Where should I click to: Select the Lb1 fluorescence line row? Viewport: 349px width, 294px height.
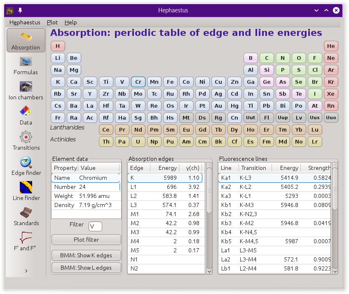click(x=274, y=268)
